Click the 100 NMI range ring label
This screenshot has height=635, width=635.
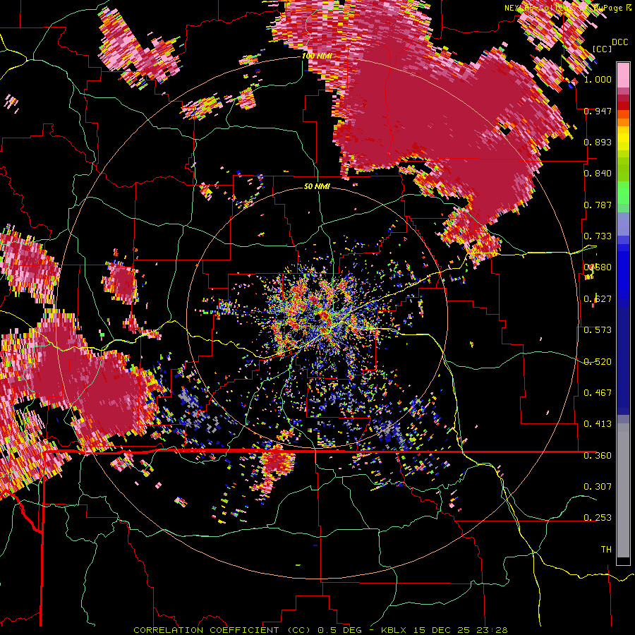tap(317, 56)
